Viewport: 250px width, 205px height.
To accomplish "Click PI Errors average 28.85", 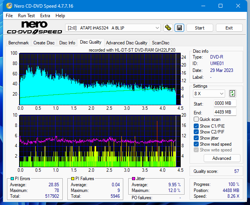I will [x=54, y=185].
